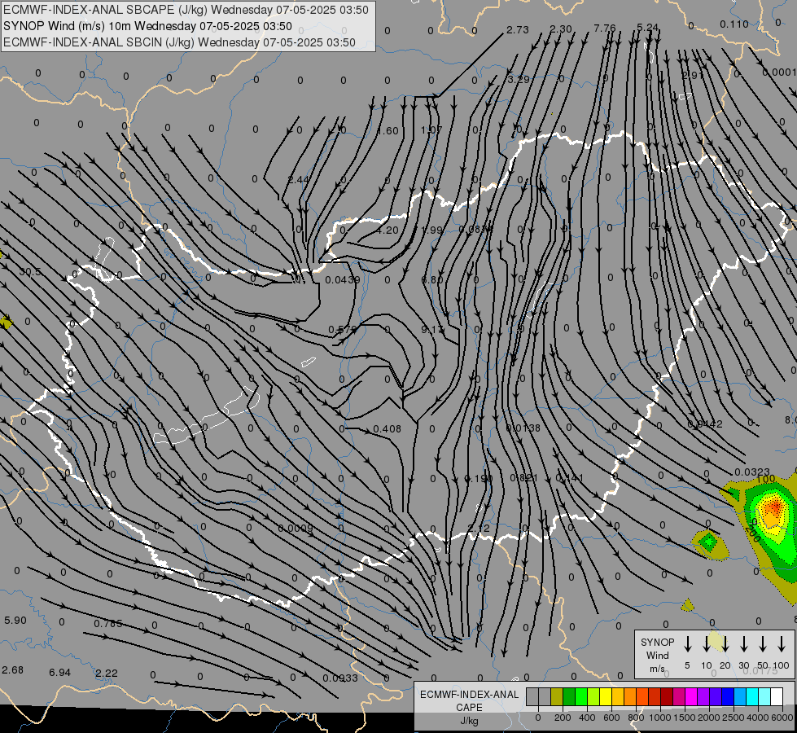The width and height of the screenshot is (797, 733).
Task: Click the legend scale tick label 200
Action: (563, 718)
